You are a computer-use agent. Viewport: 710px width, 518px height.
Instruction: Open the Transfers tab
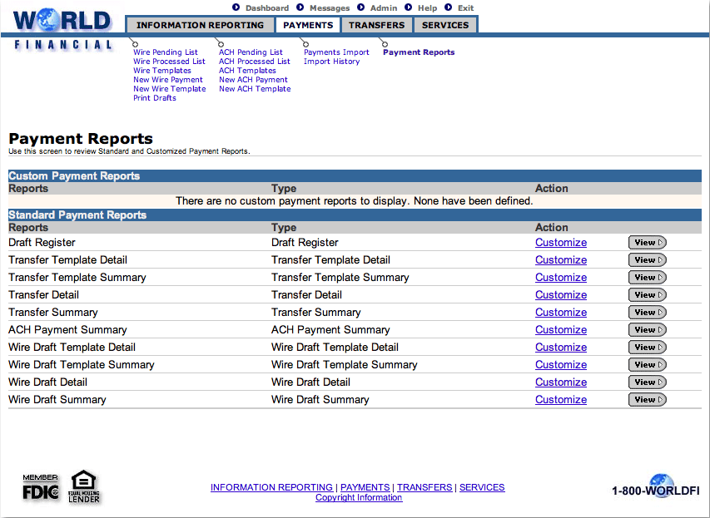point(377,25)
